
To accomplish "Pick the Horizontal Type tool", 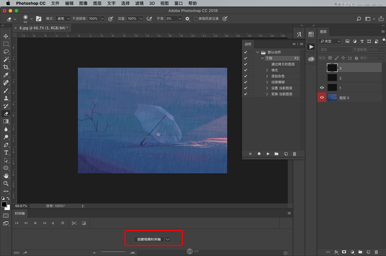I will tap(6, 153).
